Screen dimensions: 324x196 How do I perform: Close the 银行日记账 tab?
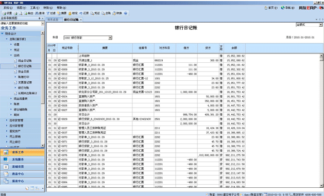[81, 20]
